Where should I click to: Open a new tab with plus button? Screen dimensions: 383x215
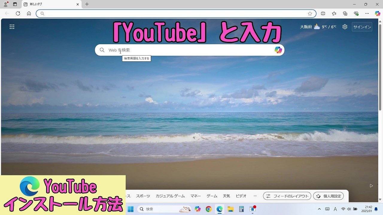[87, 4]
